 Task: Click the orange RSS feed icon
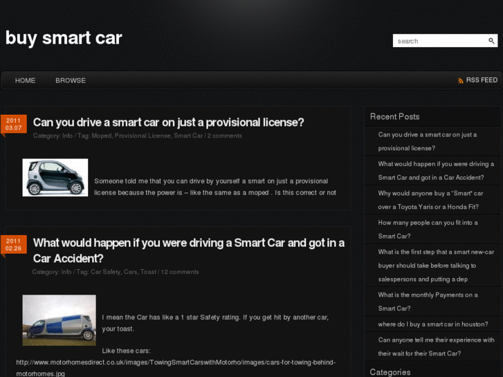[x=461, y=81]
